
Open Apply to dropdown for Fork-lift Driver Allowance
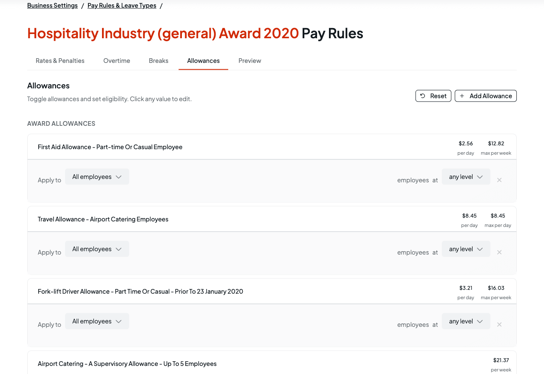97,321
